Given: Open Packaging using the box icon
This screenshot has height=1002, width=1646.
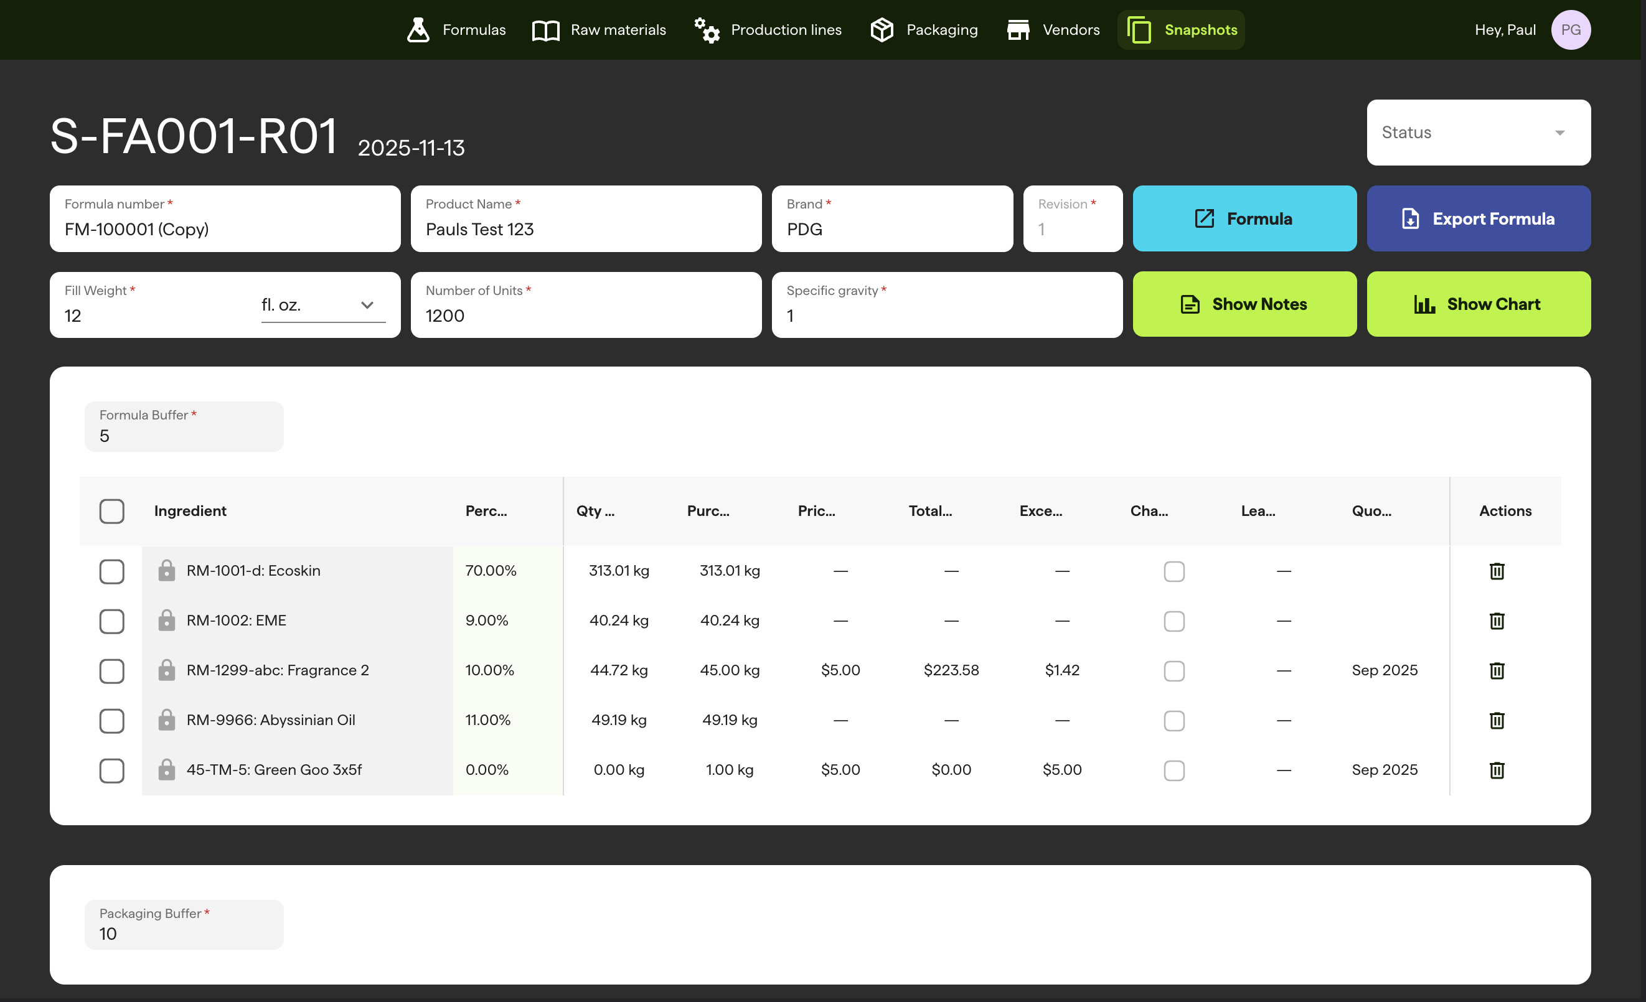Looking at the screenshot, I should pyautogui.click(x=882, y=29).
